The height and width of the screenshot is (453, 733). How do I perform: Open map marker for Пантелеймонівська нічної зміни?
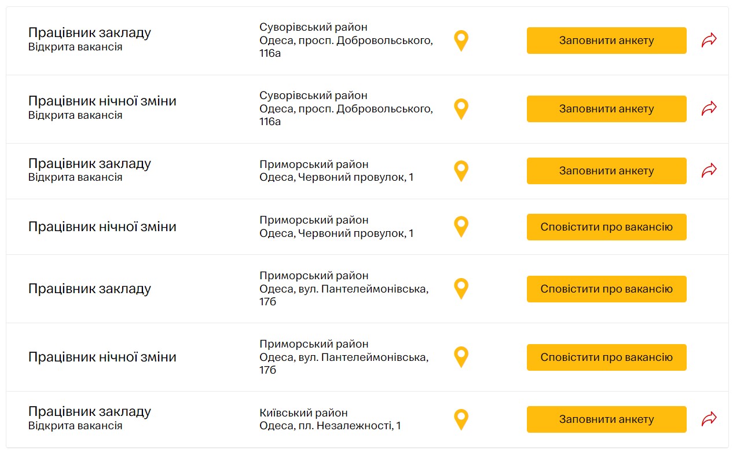click(461, 357)
